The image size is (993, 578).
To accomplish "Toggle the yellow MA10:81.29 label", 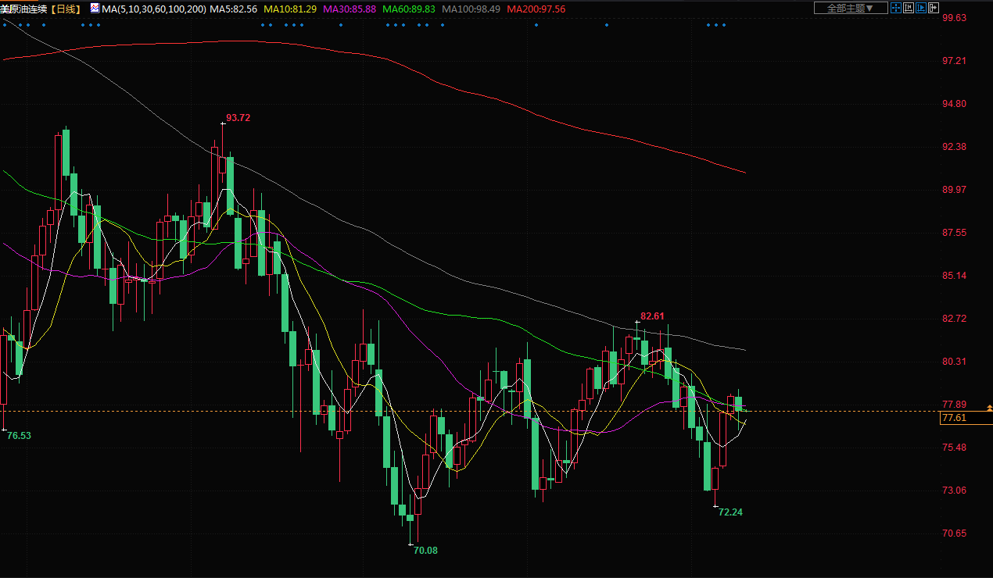I will point(290,9).
